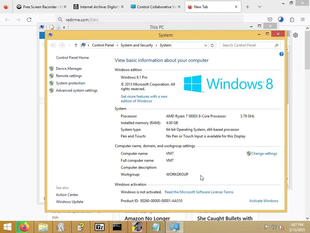Open This PC quick access toolbar dropdown

64,28
